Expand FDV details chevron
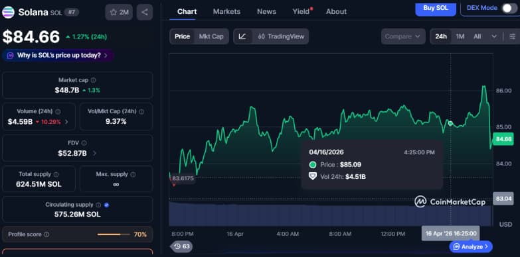Viewport: 520px width, 257px height. [94, 153]
